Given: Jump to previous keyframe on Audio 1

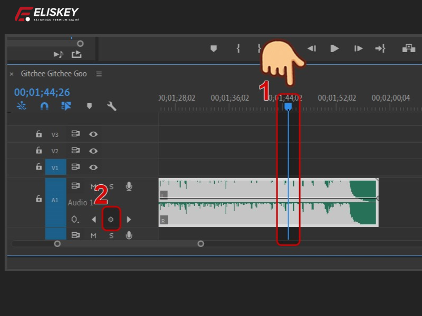Looking at the screenshot, I should (95, 220).
